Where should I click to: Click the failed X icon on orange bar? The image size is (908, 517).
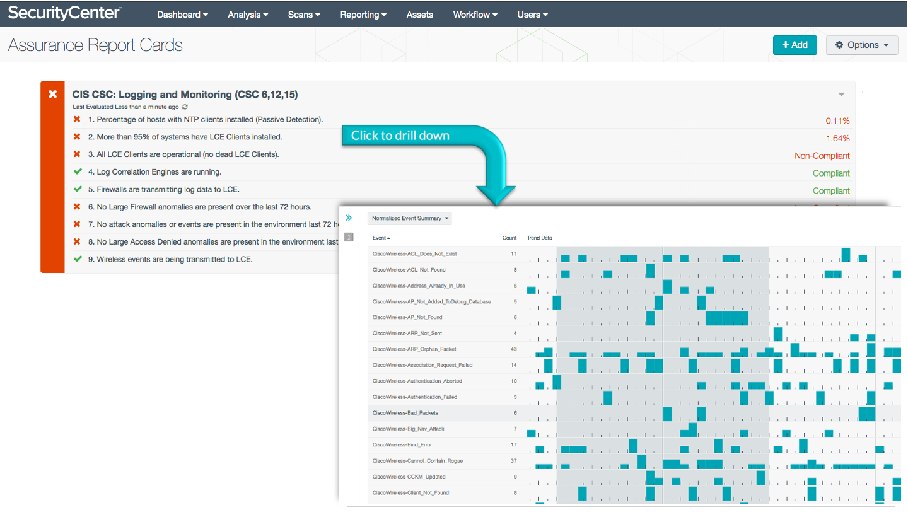[x=53, y=94]
